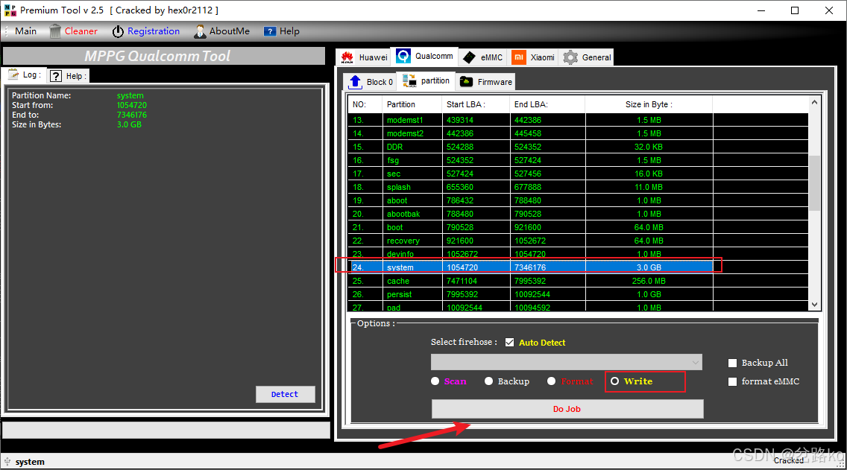Screen dimensions: 847x470
Task: Switch to the eMMC tab
Action: click(483, 57)
